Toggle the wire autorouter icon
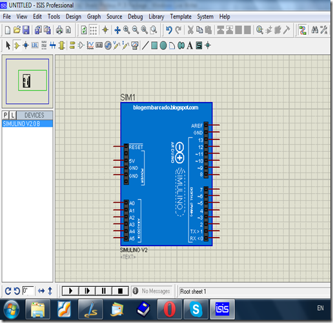Screen dimensions: 333x323 (303, 30)
